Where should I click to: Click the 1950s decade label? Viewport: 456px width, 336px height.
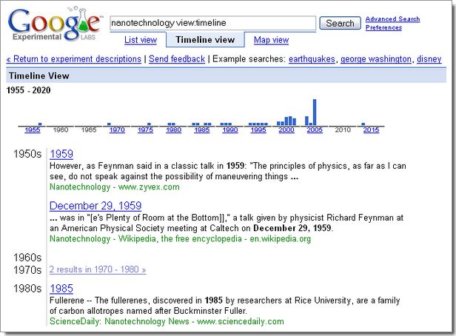tap(27, 154)
